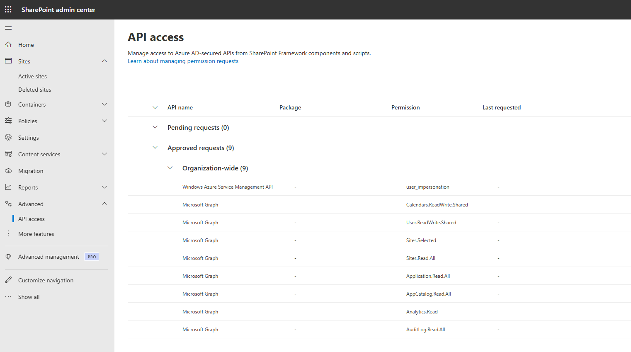This screenshot has height=352, width=631.
Task: Click Customize navigation label
Action: 46,280
